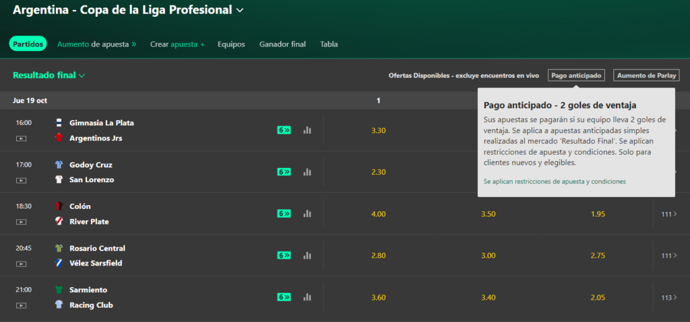Open the Resultado final market dropdown
Screen dimensions: 690x322
pos(49,75)
